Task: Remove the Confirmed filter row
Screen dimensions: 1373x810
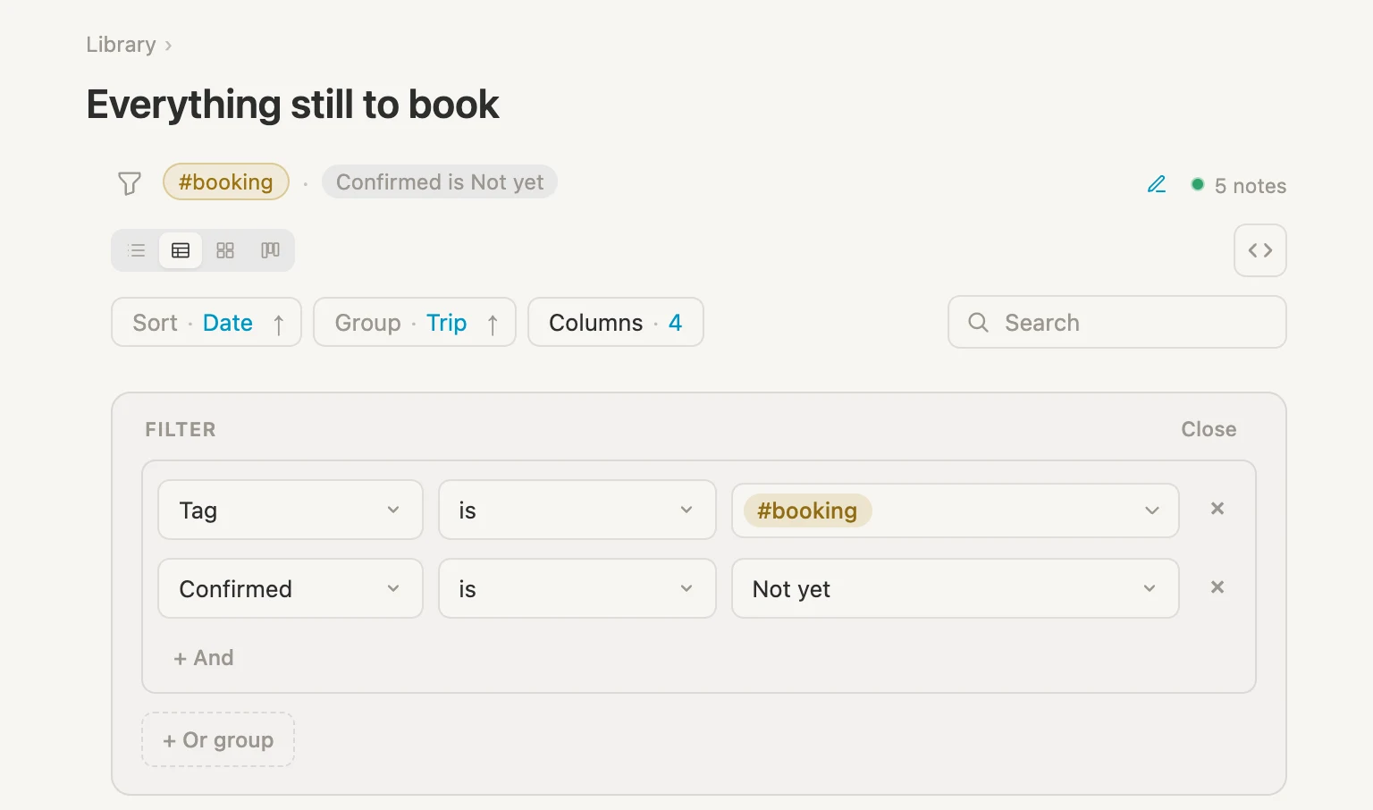Action: pyautogui.click(x=1217, y=587)
